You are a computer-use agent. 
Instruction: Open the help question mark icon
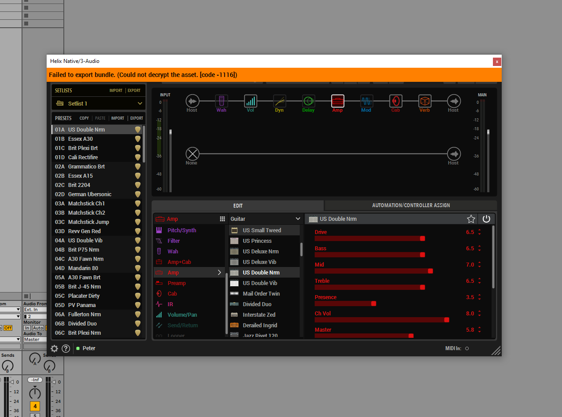[x=66, y=348]
